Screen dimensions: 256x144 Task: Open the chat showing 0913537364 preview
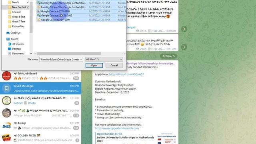point(40,113)
